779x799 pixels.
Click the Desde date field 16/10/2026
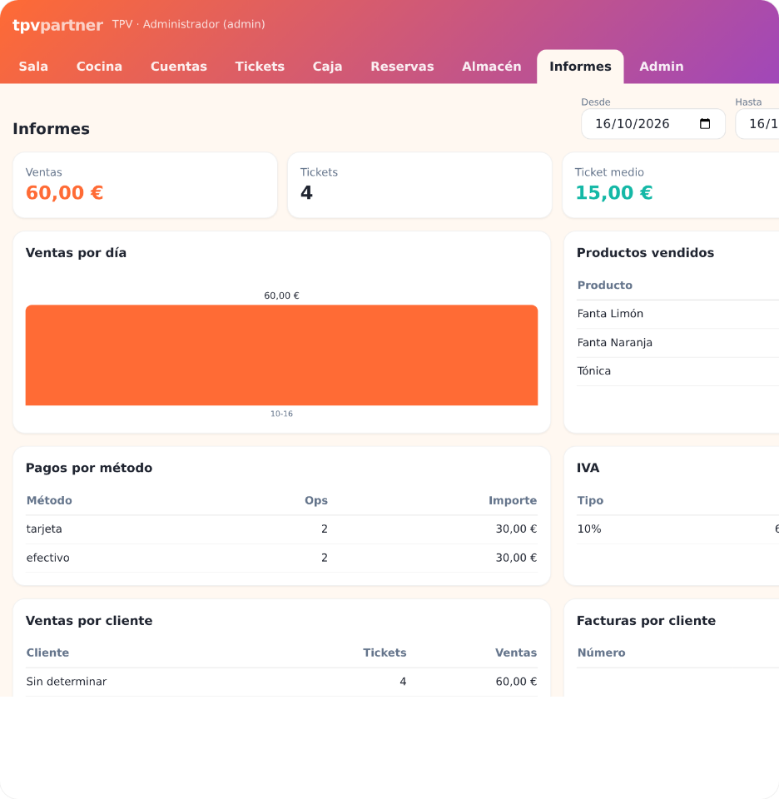[x=653, y=124]
